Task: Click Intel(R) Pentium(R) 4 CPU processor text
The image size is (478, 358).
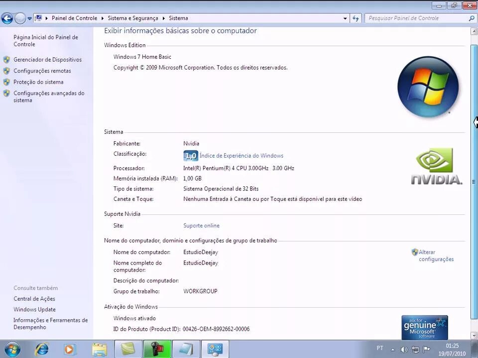Action: (239, 169)
